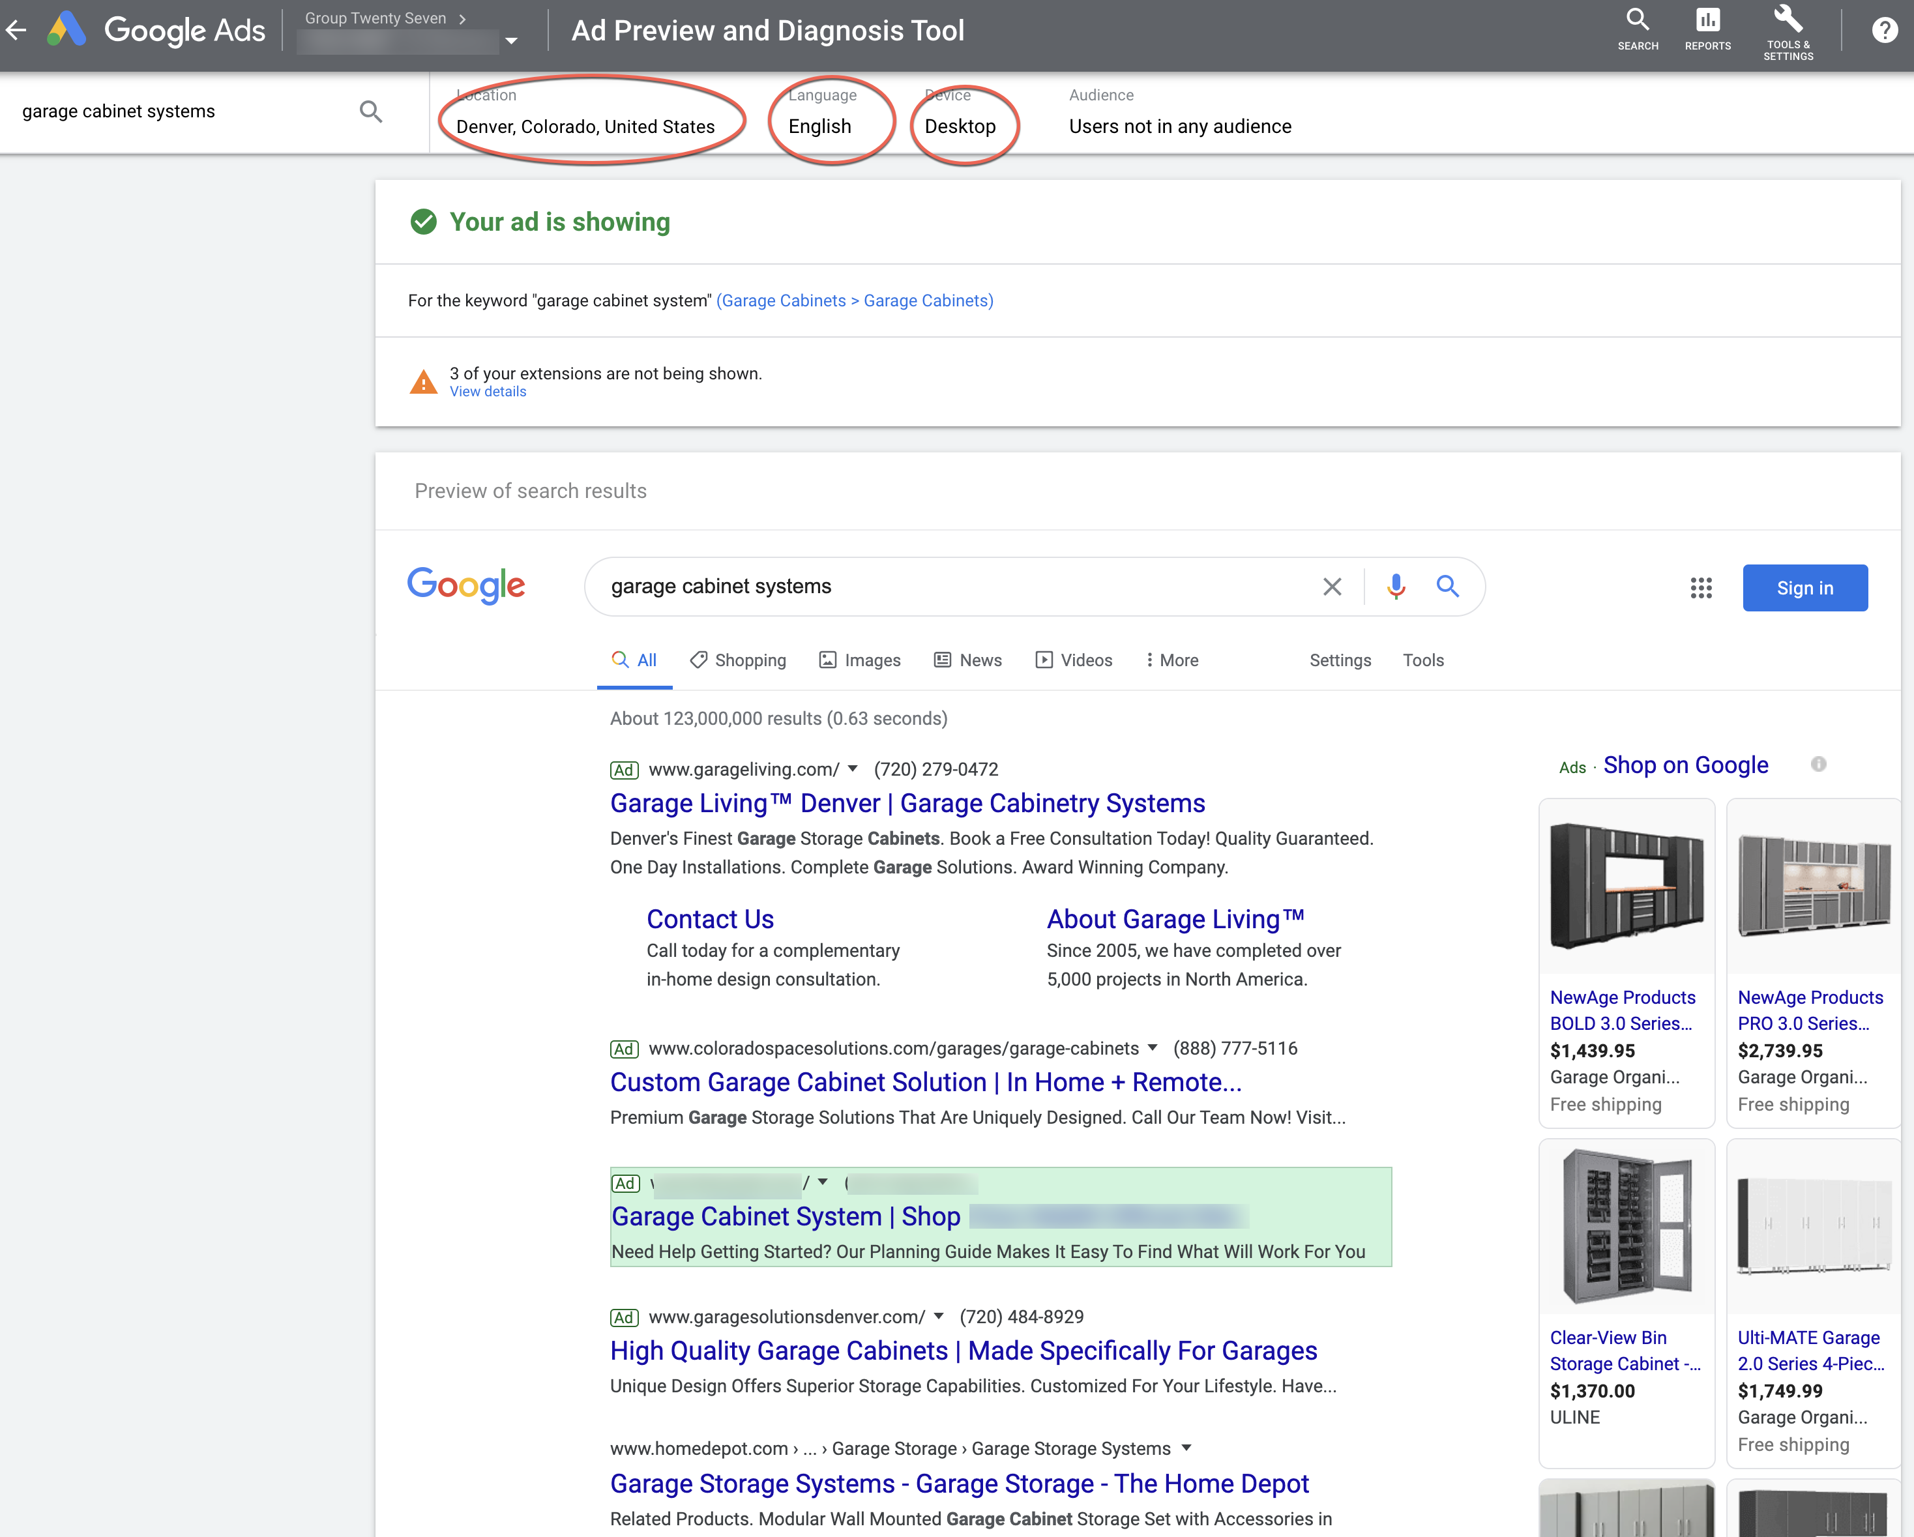Open search Settings link
The image size is (1914, 1537).
(1340, 660)
